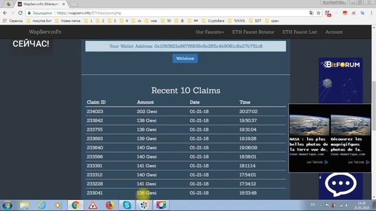Click the secure padlock icon
This screenshot has height=211, width=376.
(29, 13)
